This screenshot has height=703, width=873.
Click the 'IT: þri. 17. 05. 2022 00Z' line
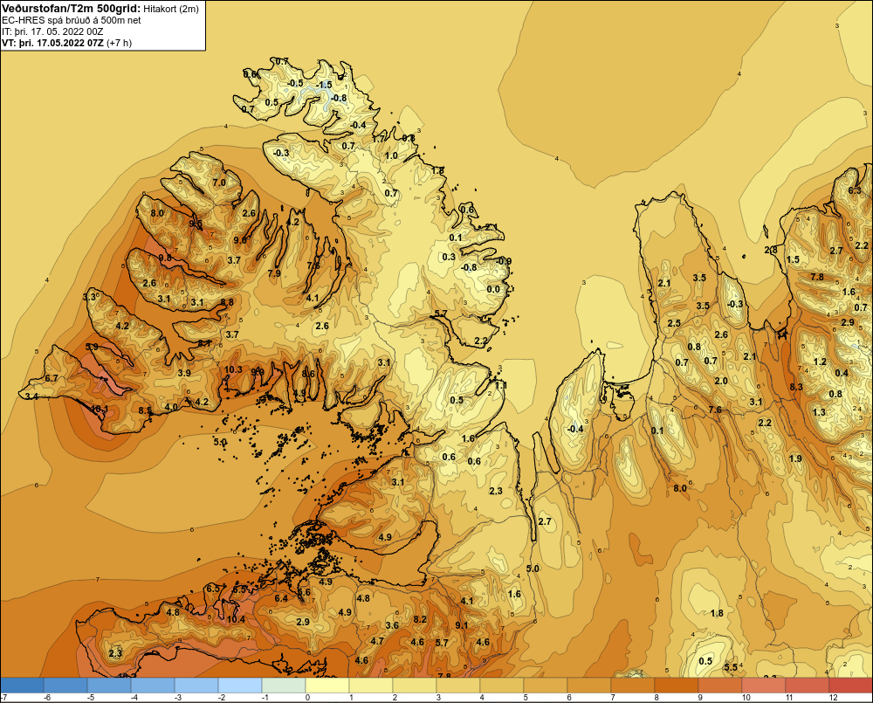point(52,31)
